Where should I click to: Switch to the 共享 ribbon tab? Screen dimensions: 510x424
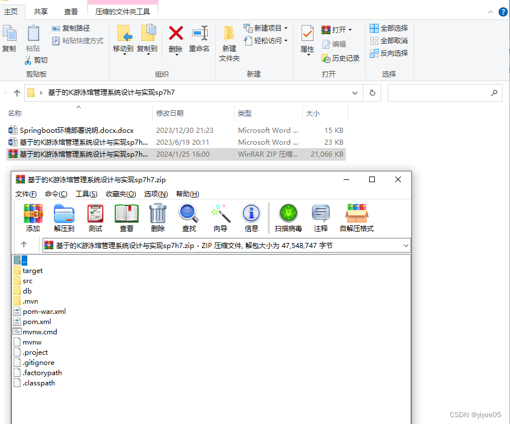point(40,11)
